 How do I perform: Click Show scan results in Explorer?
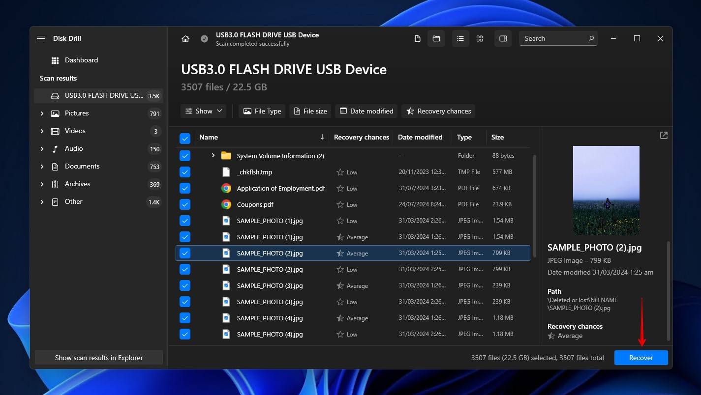coord(99,358)
